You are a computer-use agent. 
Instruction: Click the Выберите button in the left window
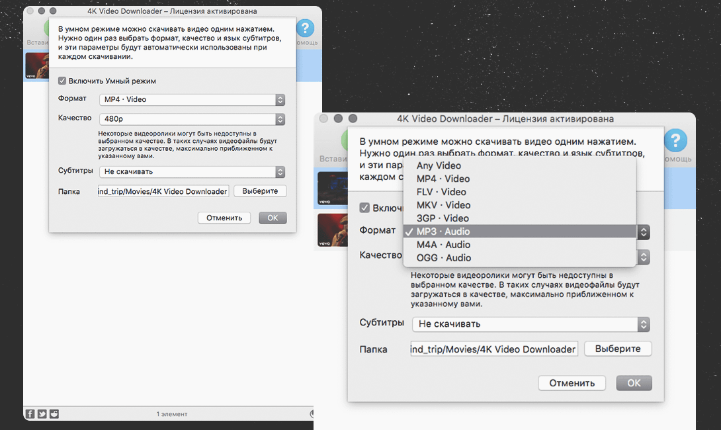point(260,191)
